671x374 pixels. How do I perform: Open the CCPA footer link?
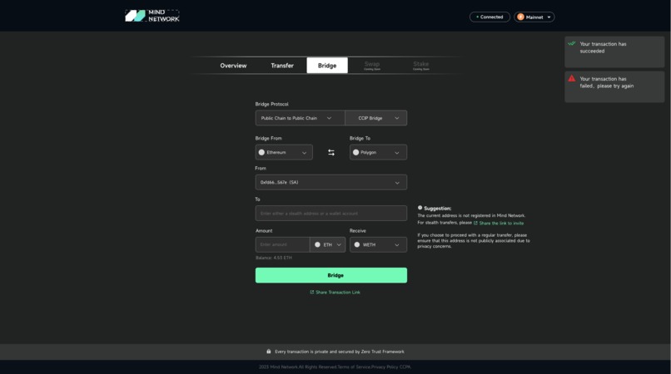coord(405,367)
